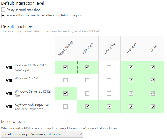Enable APP-V 5.x for RayFlow_CC_Win2012

tap(109, 67)
